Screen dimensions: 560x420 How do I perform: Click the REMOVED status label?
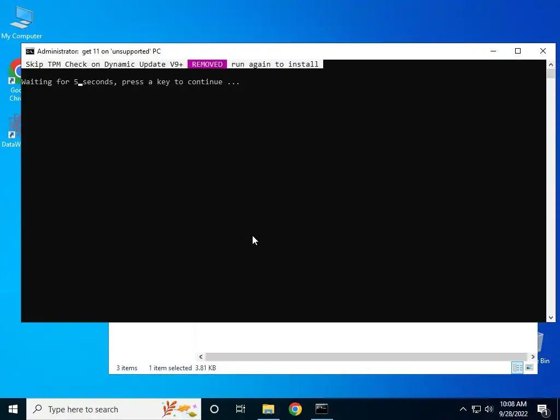pos(207,65)
